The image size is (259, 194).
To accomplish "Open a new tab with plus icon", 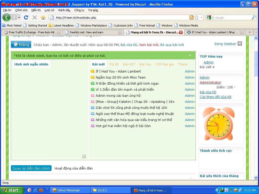I will click(x=249, y=32).
